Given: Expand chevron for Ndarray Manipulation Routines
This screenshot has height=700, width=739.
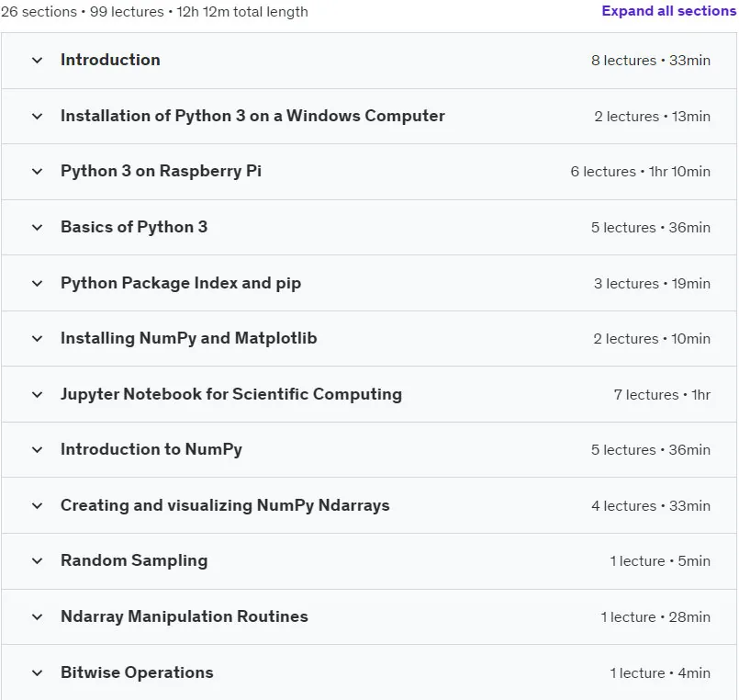Looking at the screenshot, I should 38,617.
